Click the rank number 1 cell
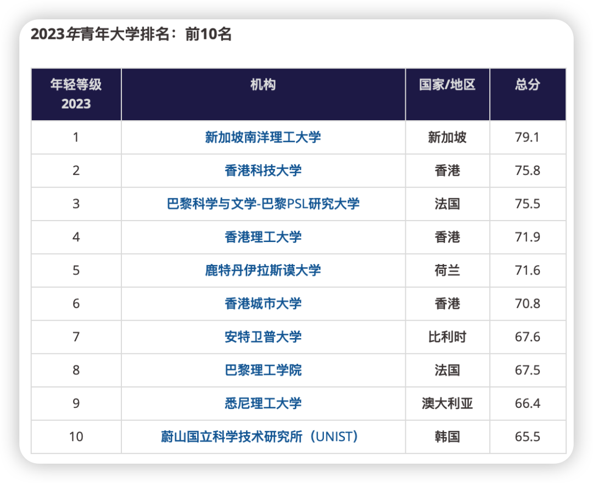This screenshot has width=593, height=483. tap(76, 138)
